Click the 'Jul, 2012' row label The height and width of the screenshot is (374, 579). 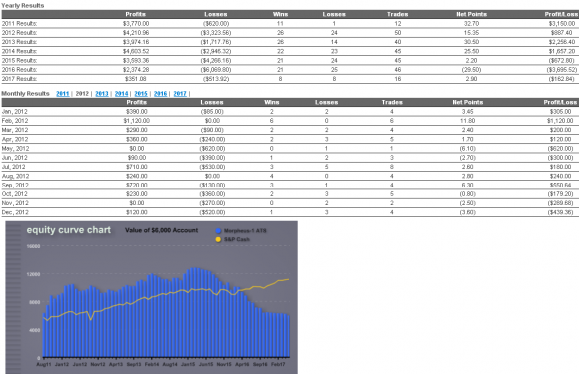[13, 167]
